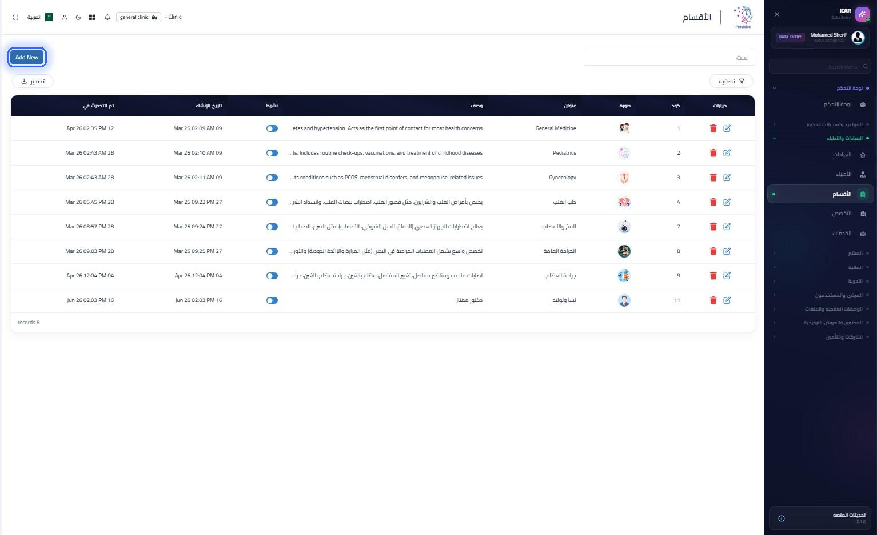Open the apps grid icon in top bar
This screenshot has width=877, height=535.
pos(92,17)
